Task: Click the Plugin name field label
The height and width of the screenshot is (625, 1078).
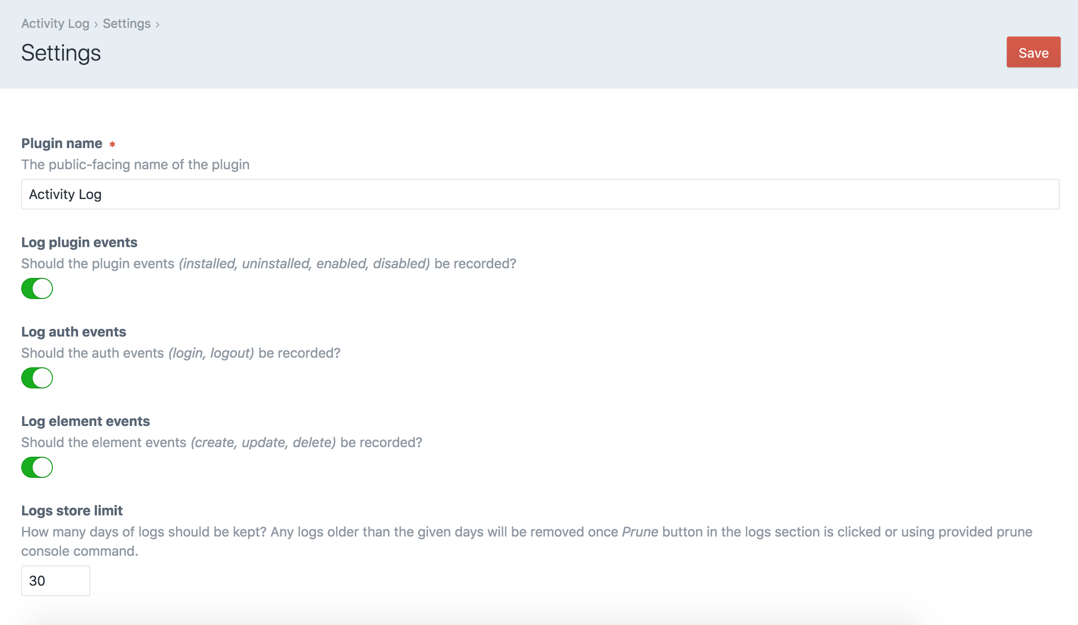Action: click(62, 143)
